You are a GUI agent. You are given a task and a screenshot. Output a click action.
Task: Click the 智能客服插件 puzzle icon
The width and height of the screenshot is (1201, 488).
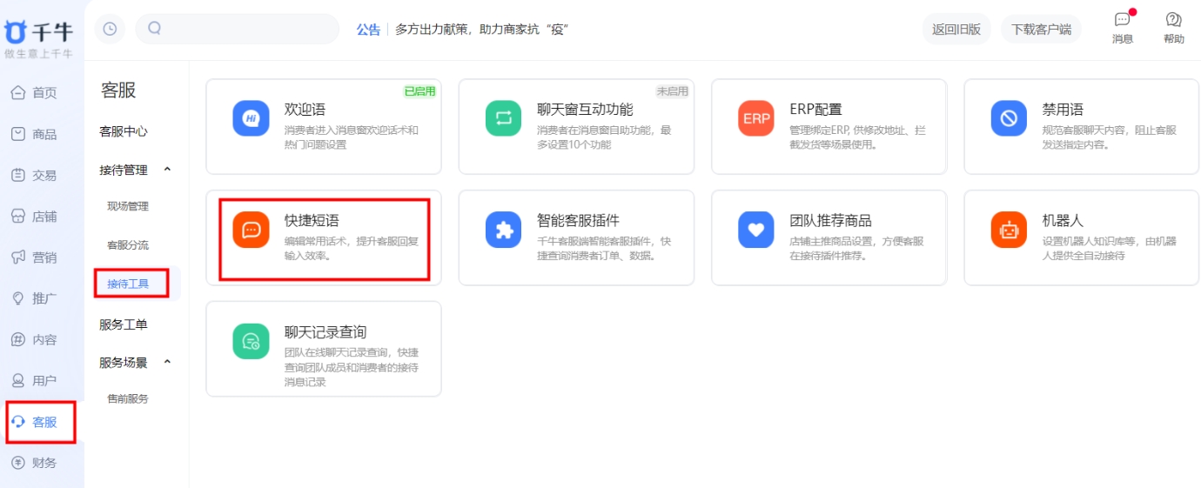pos(503,230)
